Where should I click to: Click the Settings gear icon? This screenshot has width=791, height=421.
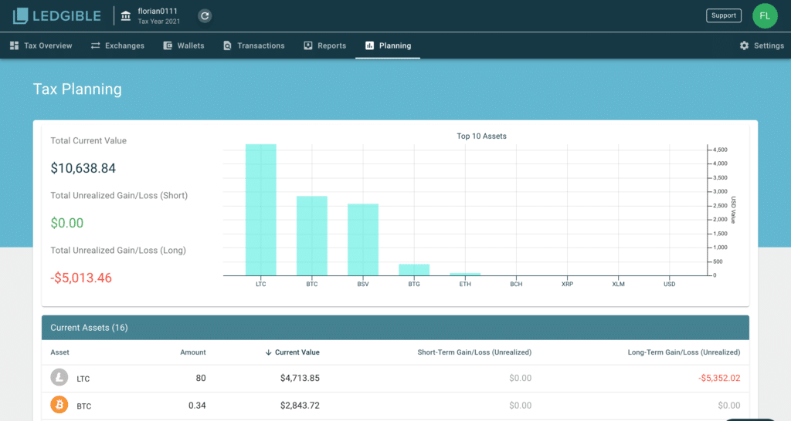pyautogui.click(x=744, y=45)
